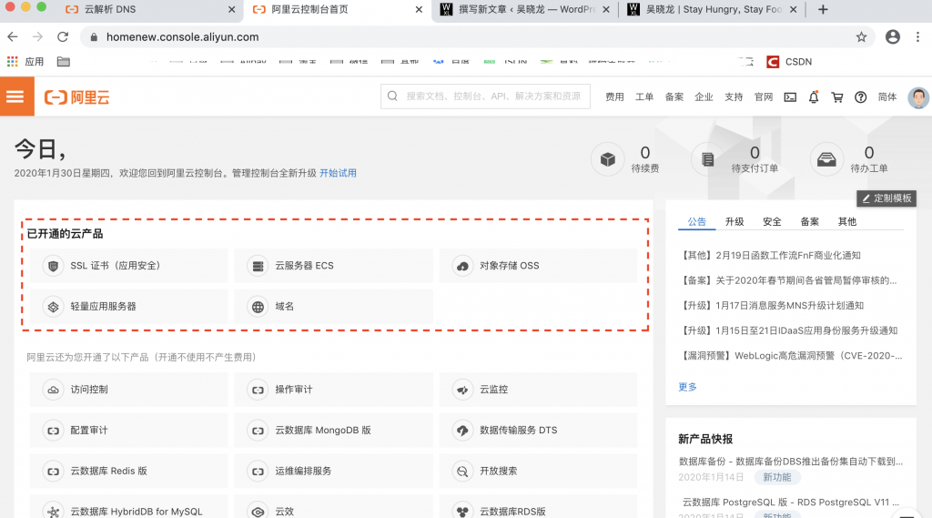Open 费用 in the top navigation
Viewport: 932px width, 518px height.
pos(614,96)
